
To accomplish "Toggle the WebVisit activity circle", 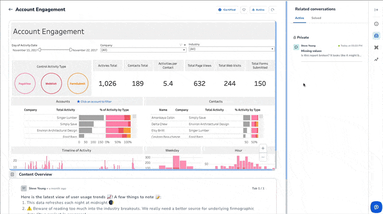I will tap(51, 83).
